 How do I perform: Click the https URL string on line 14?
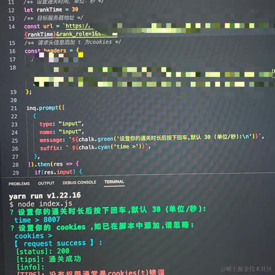pos(77,26)
